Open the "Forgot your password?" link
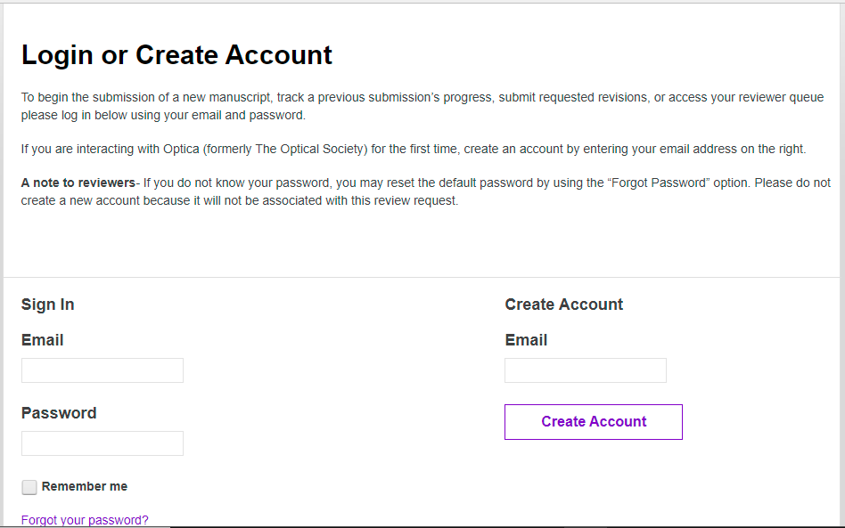The width and height of the screenshot is (845, 528). click(85, 520)
